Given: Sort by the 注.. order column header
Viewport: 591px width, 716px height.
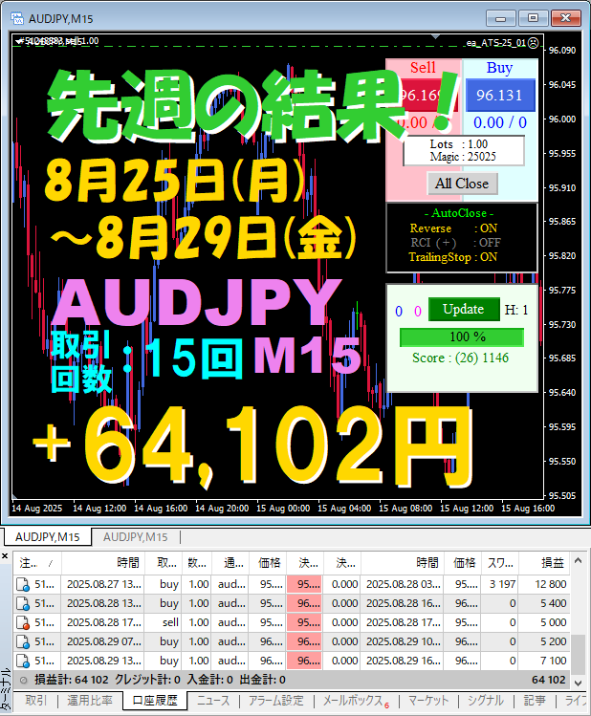Looking at the screenshot, I should click(37, 563).
